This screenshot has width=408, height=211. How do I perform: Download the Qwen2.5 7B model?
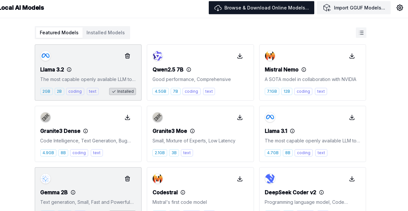click(240, 56)
